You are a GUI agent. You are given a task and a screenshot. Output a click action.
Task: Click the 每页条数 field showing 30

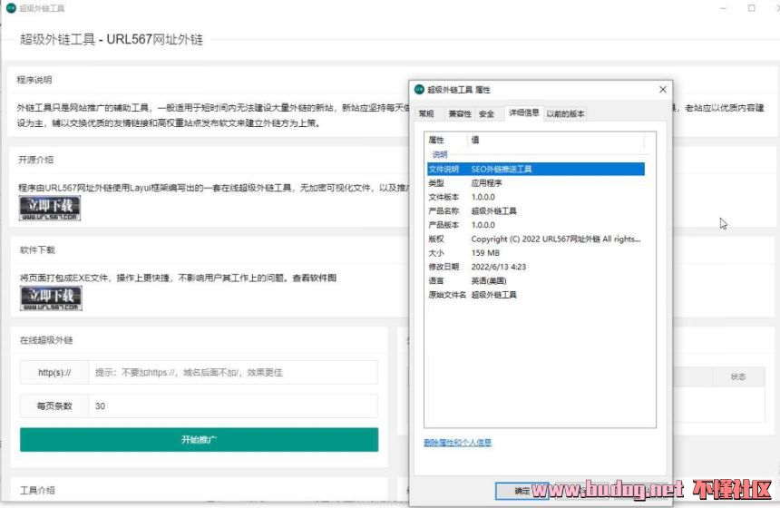tap(232, 406)
